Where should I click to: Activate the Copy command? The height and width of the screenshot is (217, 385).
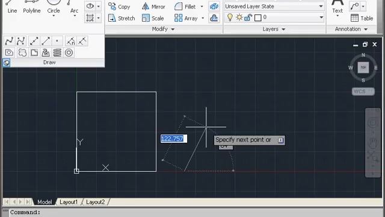click(119, 7)
